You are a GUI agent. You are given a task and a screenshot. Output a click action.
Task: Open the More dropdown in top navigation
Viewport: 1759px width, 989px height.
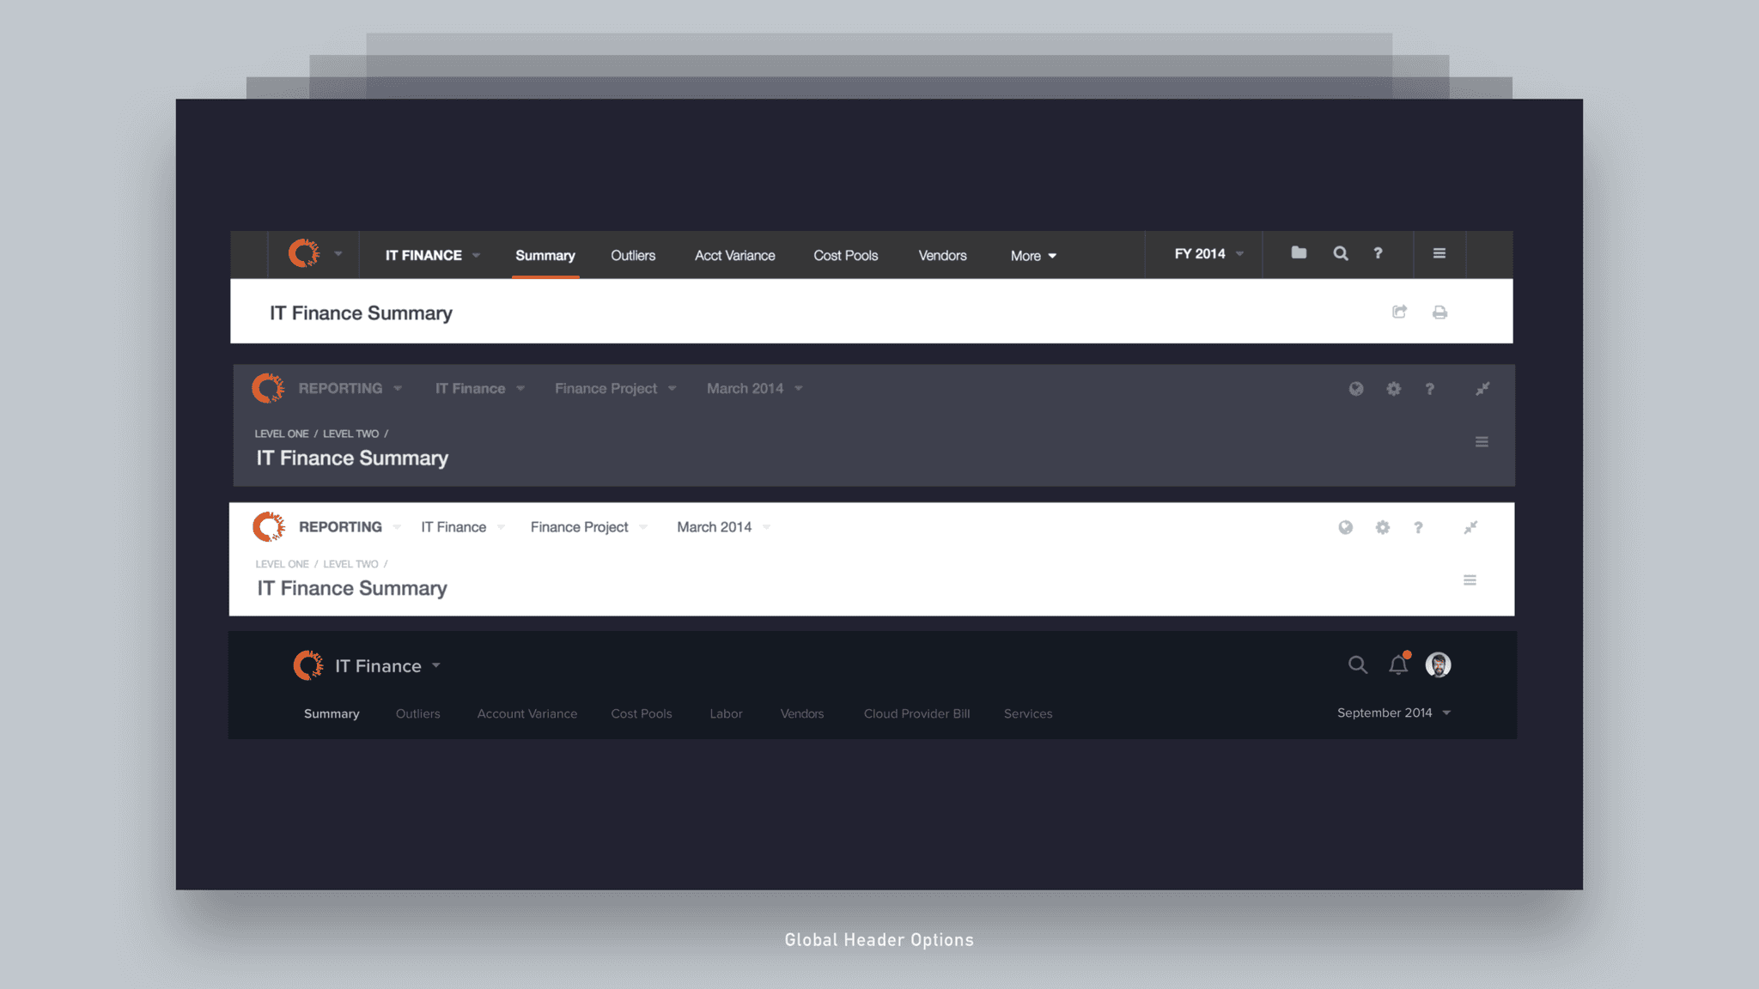(1033, 255)
